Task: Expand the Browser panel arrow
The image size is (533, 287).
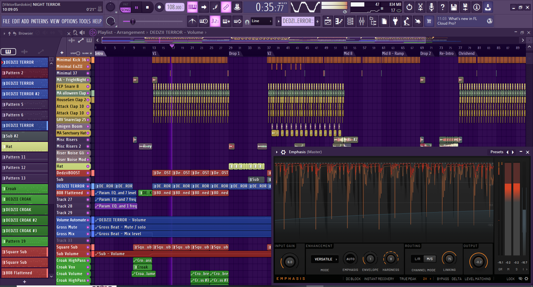Action: pyautogui.click(x=4, y=33)
